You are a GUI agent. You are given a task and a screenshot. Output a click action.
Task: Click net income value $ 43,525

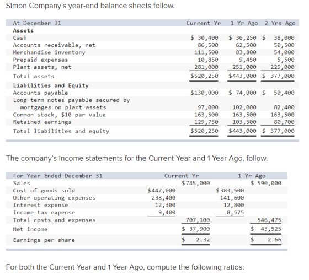266,229
